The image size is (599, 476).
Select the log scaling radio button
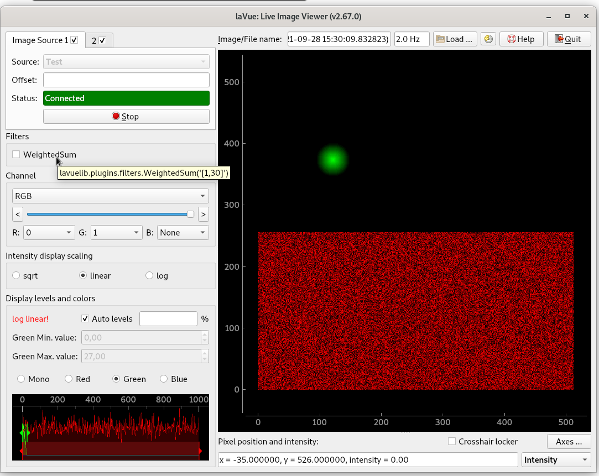(149, 276)
